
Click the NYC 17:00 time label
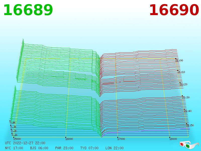14,148
